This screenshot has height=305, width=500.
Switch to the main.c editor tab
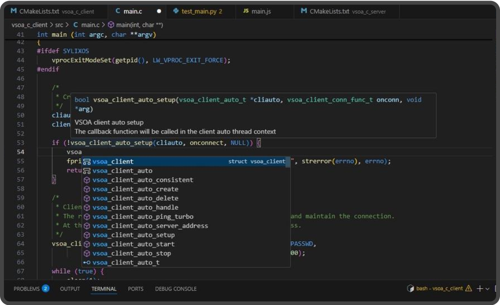[x=137, y=12]
